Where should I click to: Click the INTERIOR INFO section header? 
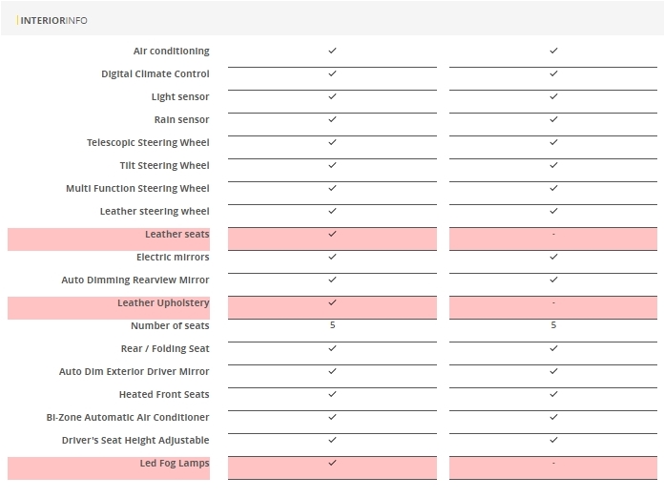(x=53, y=20)
